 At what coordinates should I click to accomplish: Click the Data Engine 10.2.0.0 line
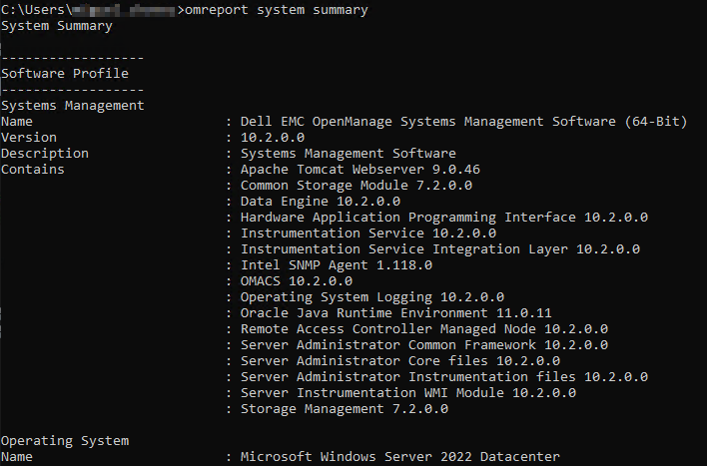point(321,201)
